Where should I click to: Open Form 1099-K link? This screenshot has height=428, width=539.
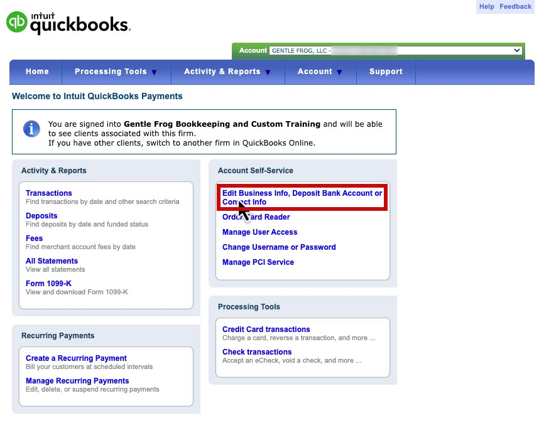(48, 284)
